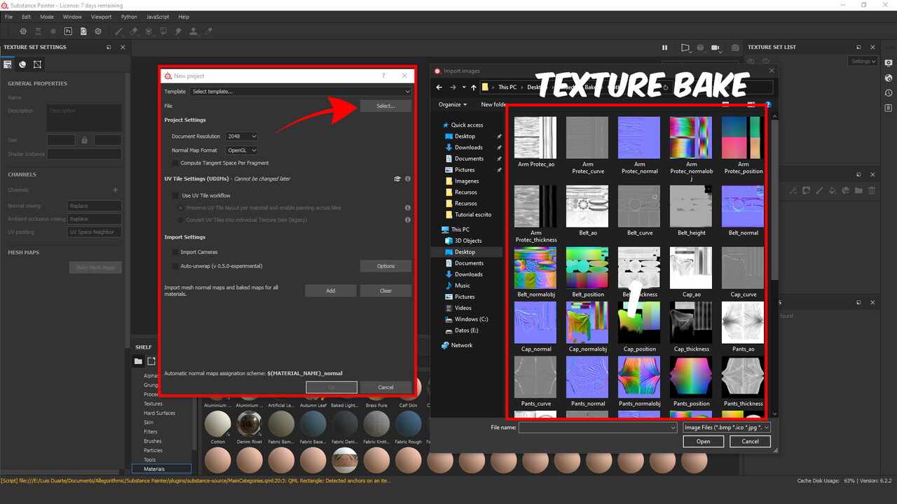This screenshot has width=897, height=504.
Task: Pause rendering in the viewport
Action: (665, 48)
